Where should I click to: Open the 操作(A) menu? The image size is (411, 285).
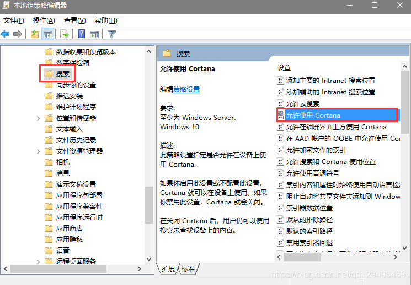pos(44,20)
